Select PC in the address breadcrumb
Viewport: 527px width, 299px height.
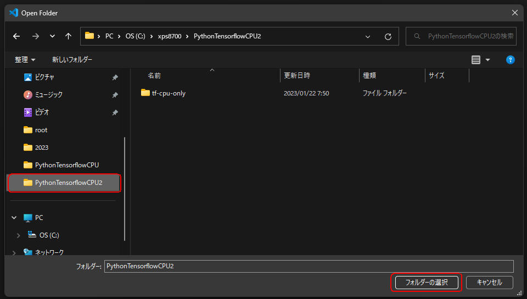[109, 36]
